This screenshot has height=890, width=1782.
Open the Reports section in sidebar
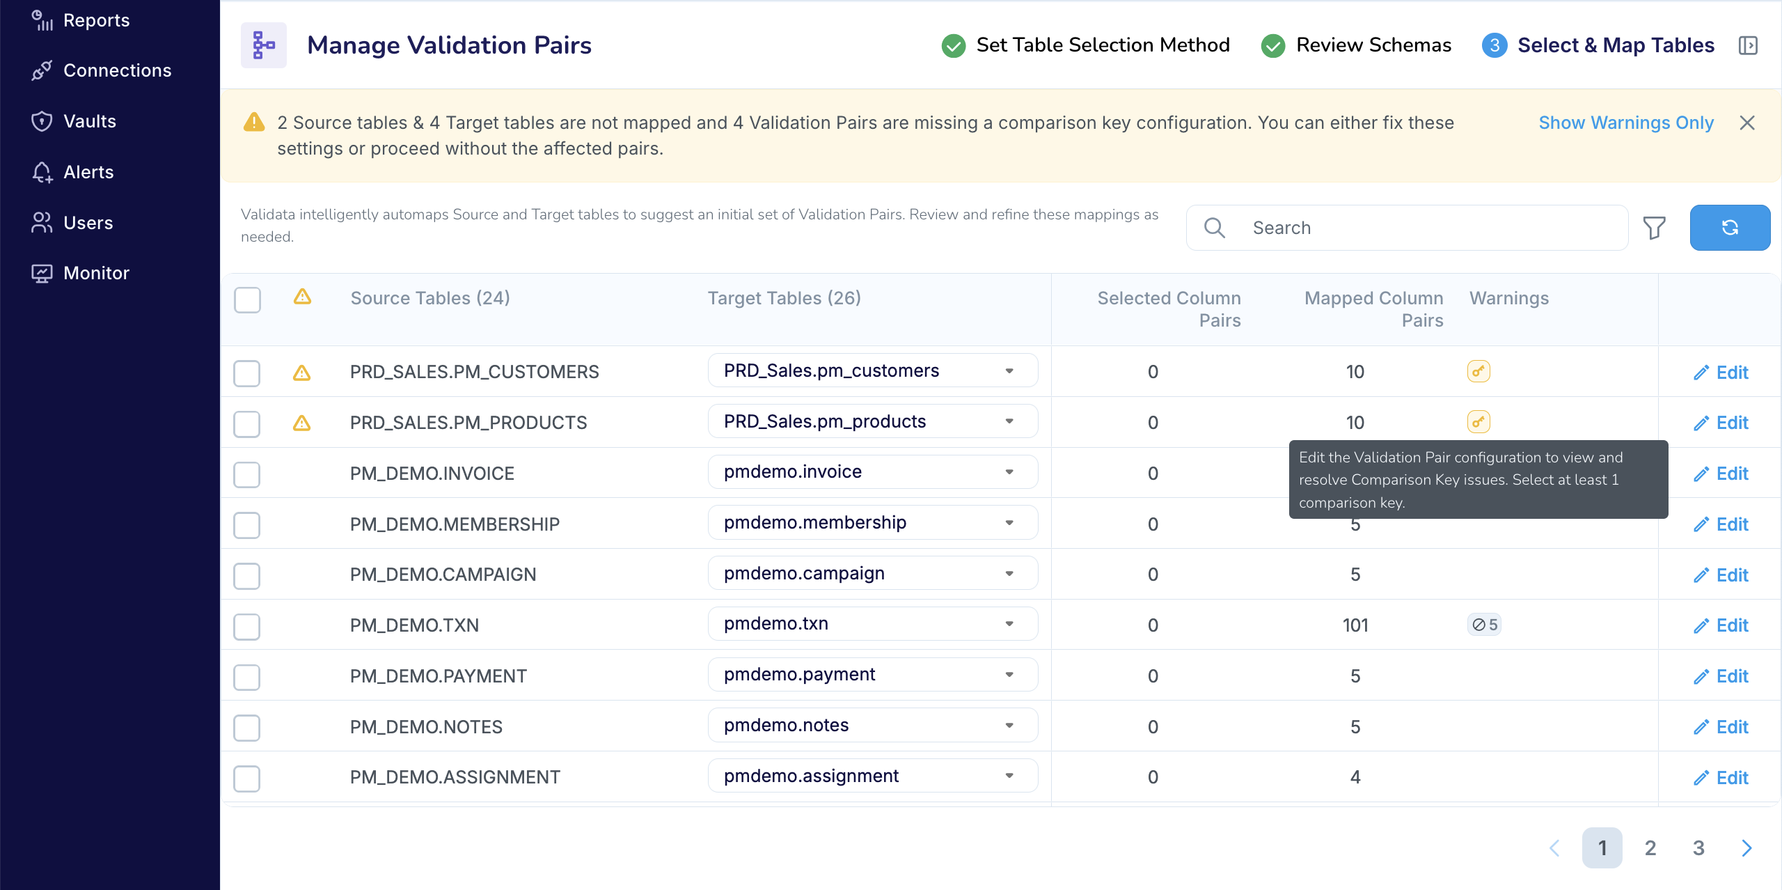81,19
